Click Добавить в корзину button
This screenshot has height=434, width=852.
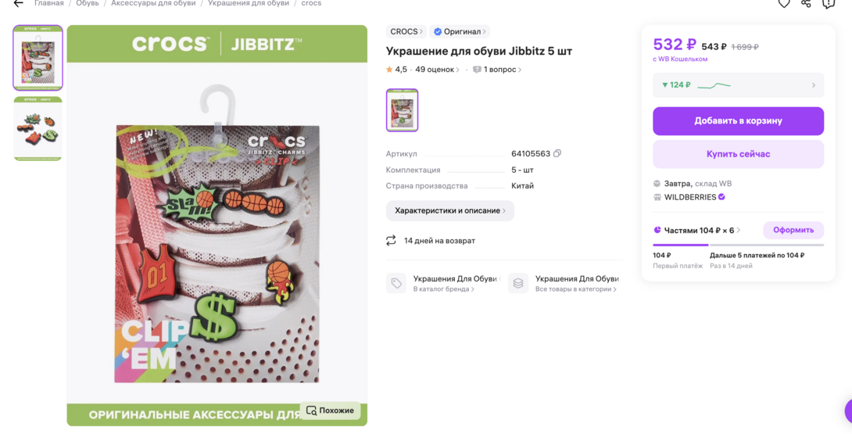[738, 120]
